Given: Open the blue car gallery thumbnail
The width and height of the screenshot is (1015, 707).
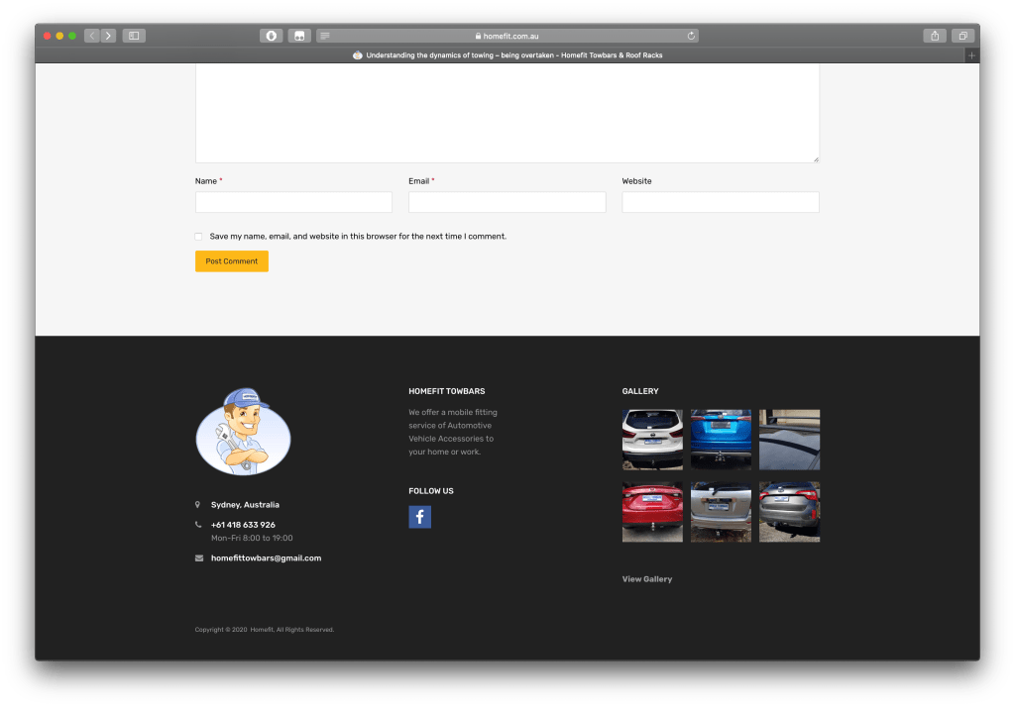Looking at the screenshot, I should 721,440.
